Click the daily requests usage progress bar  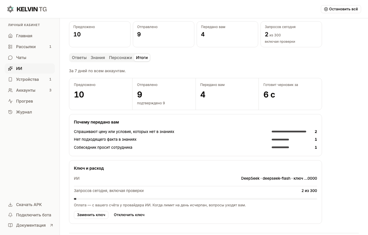point(195,199)
